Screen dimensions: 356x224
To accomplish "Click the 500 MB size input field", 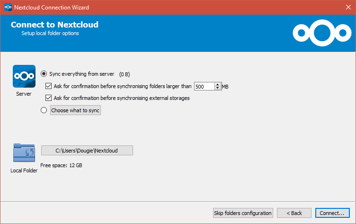I will [205, 86].
